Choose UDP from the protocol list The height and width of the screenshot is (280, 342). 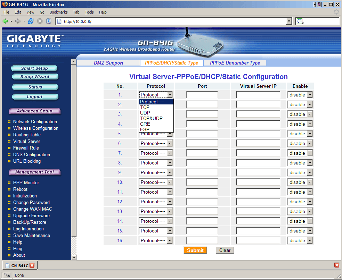[x=156, y=113]
